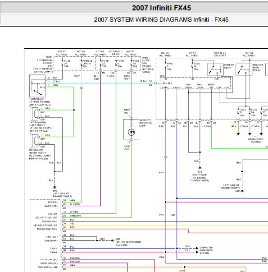Click the "SECURITY INDICATOR LAMP" label
Image resolution: width=268 pixels, height=272 pixels.
pyautogui.click(x=145, y=123)
